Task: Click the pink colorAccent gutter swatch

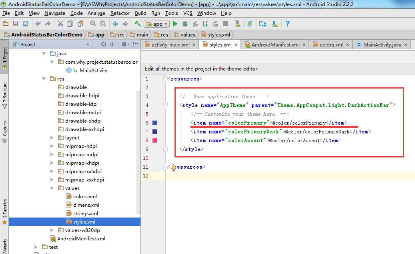Action: pyautogui.click(x=155, y=140)
